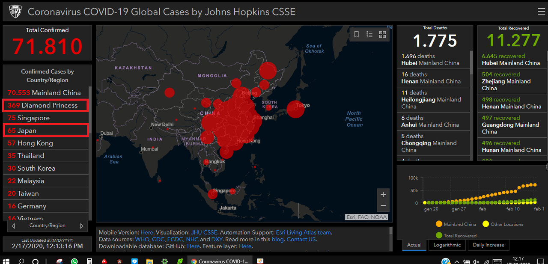Click 504 recovered Zhejiang row
548x264 pixels.
pyautogui.click(x=512, y=81)
